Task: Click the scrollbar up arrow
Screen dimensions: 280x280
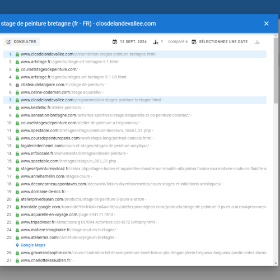Action: pyautogui.click(x=276, y=35)
